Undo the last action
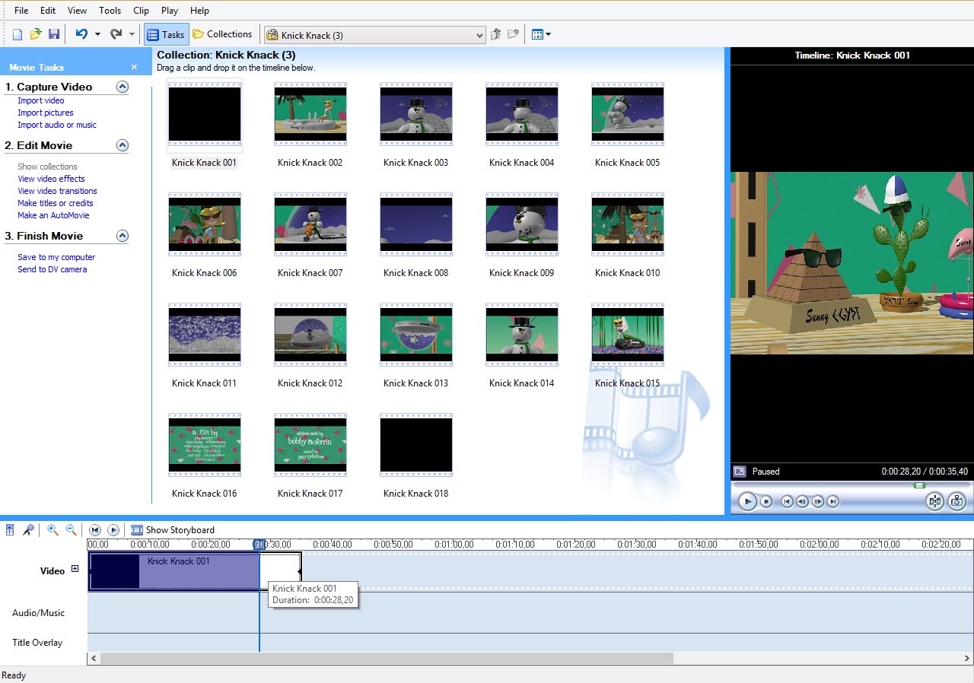 81,34
